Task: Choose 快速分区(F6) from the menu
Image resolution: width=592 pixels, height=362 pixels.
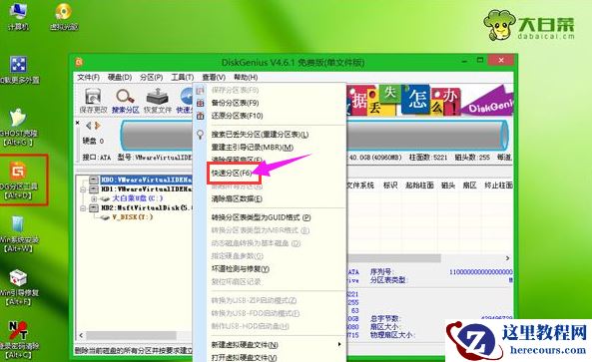Action: pos(232,174)
